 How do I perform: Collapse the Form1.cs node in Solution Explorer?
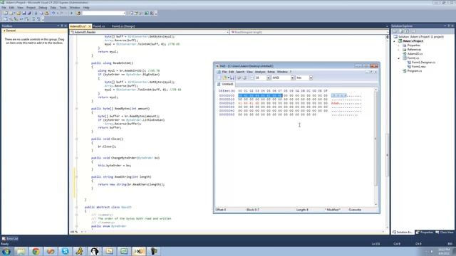(x=399, y=58)
